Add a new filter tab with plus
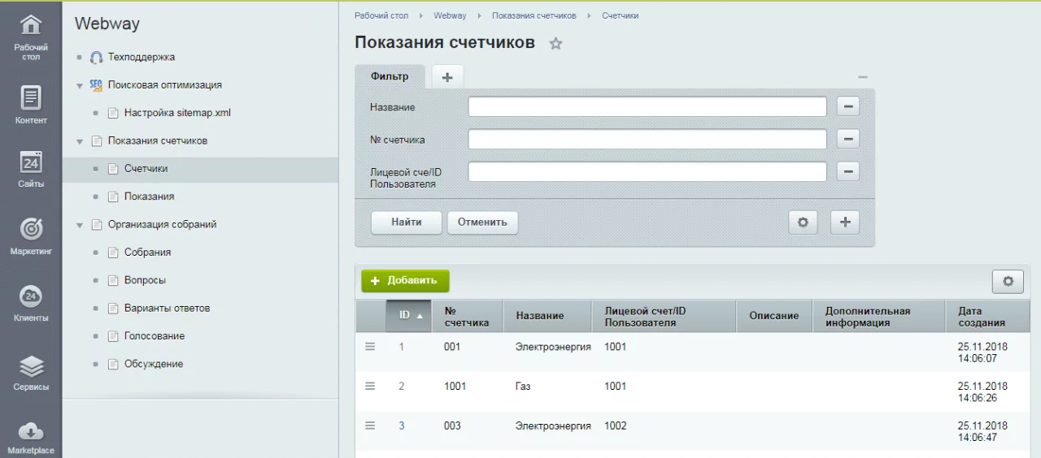Screen dimensions: 1041x458 (447, 77)
